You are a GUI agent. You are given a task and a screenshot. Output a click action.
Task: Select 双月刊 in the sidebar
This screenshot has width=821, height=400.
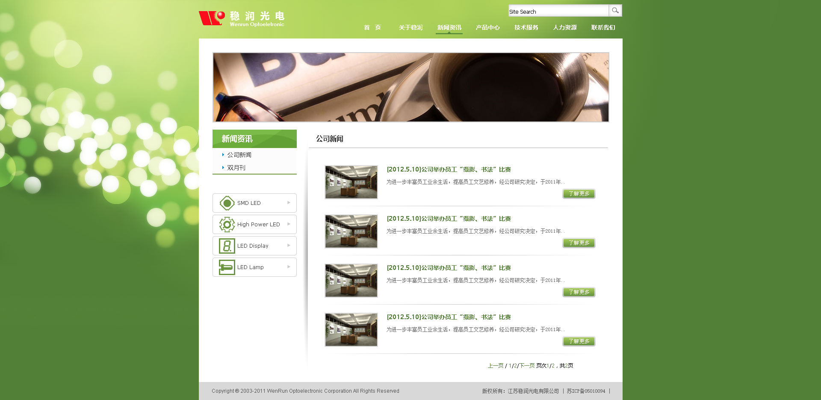(x=236, y=168)
